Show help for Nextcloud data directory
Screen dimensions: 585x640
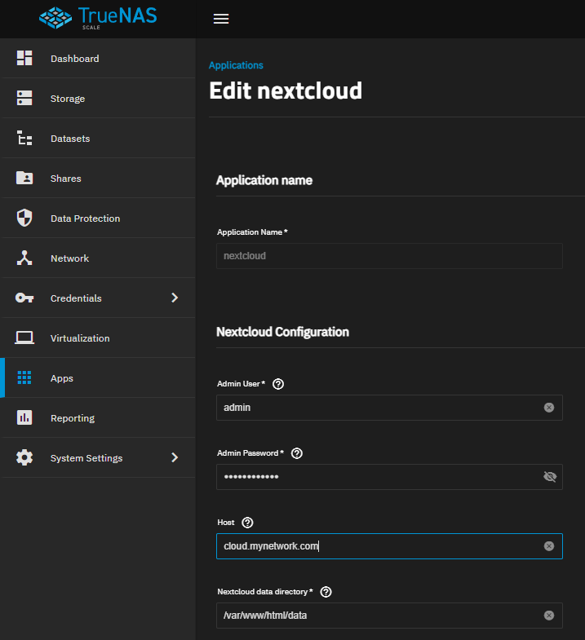pyautogui.click(x=326, y=592)
